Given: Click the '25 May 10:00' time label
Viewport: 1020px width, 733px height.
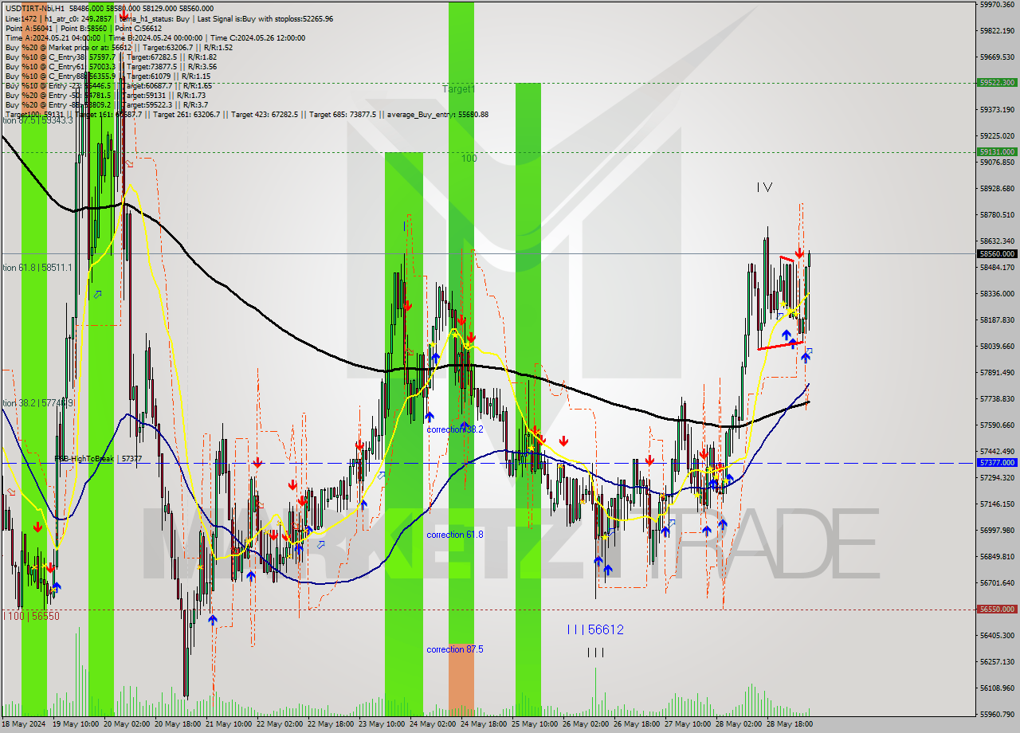Looking at the screenshot, I should click(x=534, y=724).
